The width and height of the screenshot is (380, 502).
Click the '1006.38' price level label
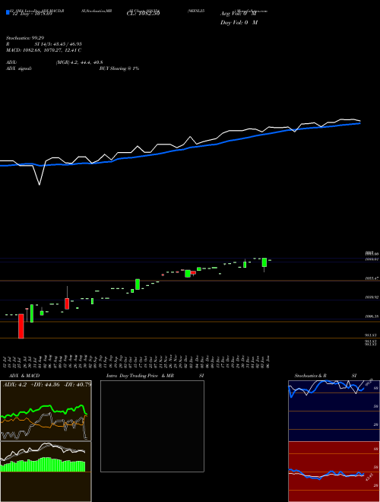(x=372, y=316)
